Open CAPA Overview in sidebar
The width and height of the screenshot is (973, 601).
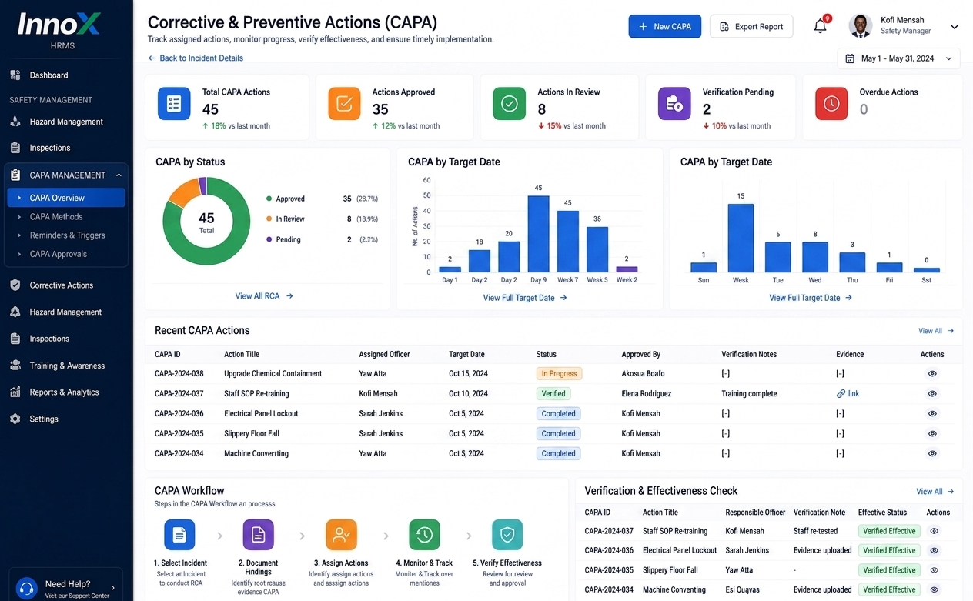66,198
